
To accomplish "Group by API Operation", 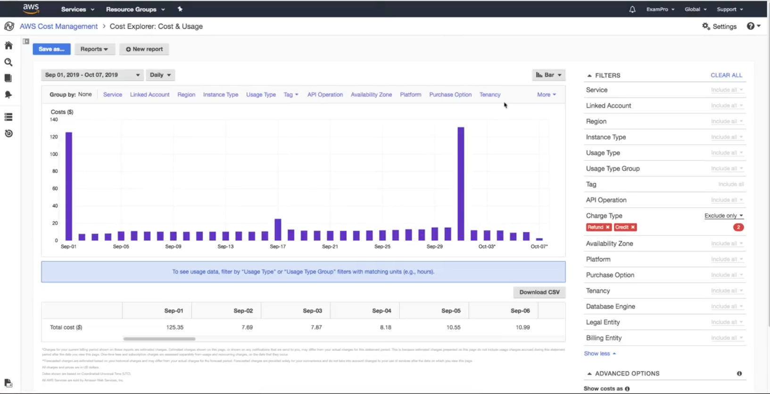I will (325, 95).
